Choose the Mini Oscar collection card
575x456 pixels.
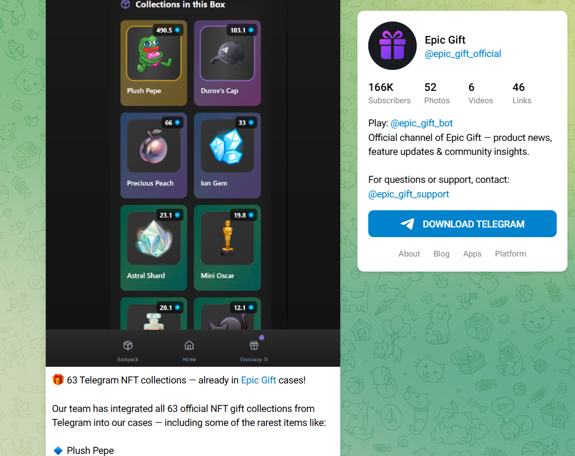[227, 247]
